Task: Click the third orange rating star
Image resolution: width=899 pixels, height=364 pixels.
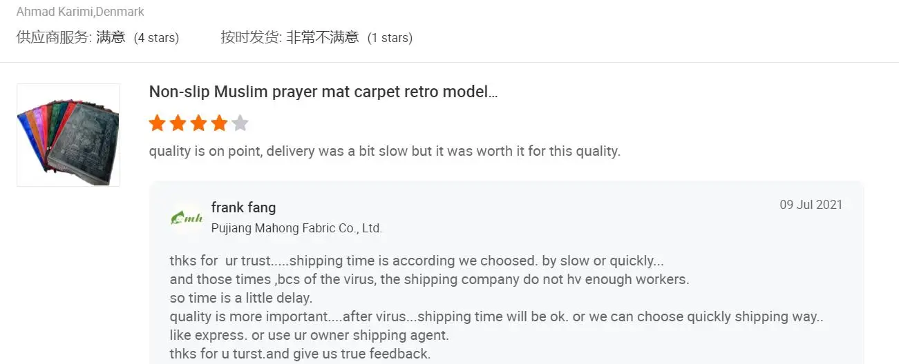Action: [x=199, y=123]
